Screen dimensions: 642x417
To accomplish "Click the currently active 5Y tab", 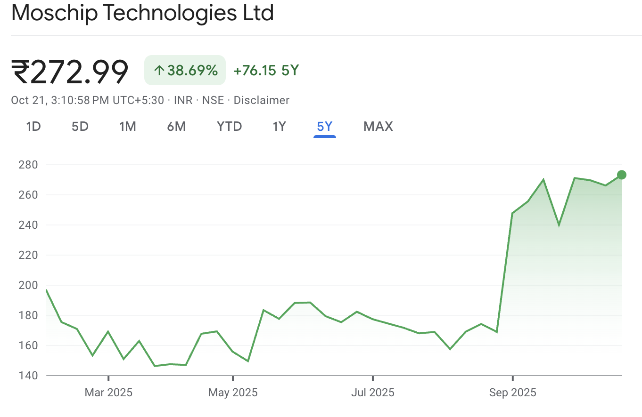I will pos(324,126).
